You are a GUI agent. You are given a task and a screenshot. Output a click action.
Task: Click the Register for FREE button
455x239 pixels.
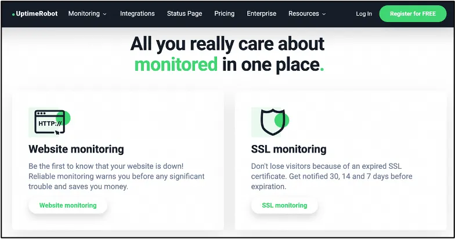click(x=413, y=14)
